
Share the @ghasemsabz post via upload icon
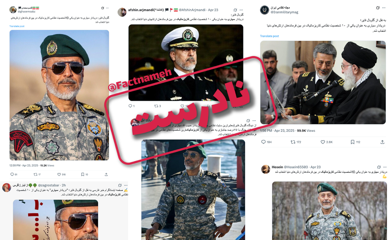106,174
